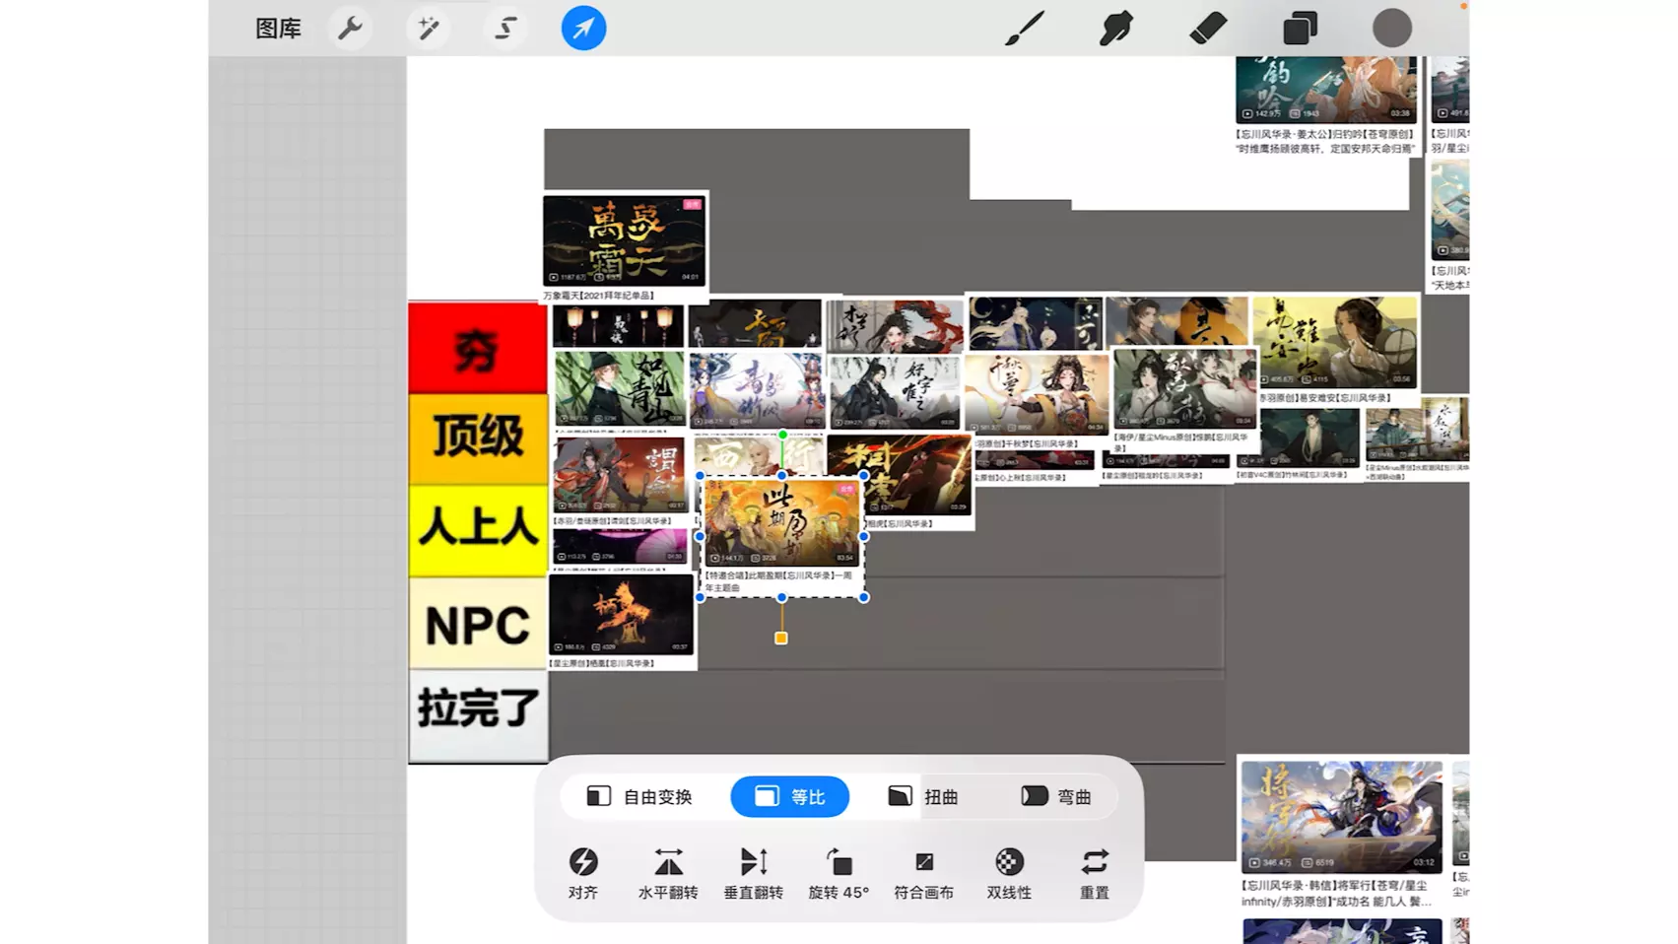
Task: Click the bottom-right blue corner handle of selection
Action: click(864, 597)
